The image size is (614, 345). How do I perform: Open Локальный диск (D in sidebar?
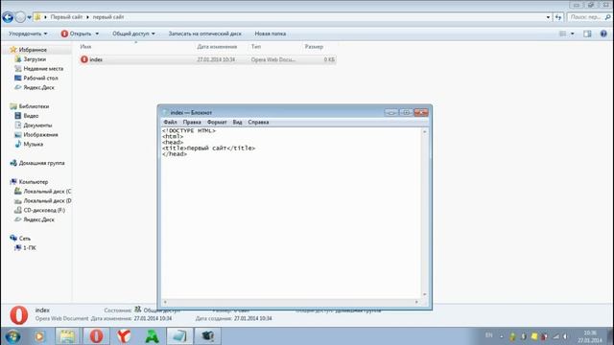[x=47, y=200]
